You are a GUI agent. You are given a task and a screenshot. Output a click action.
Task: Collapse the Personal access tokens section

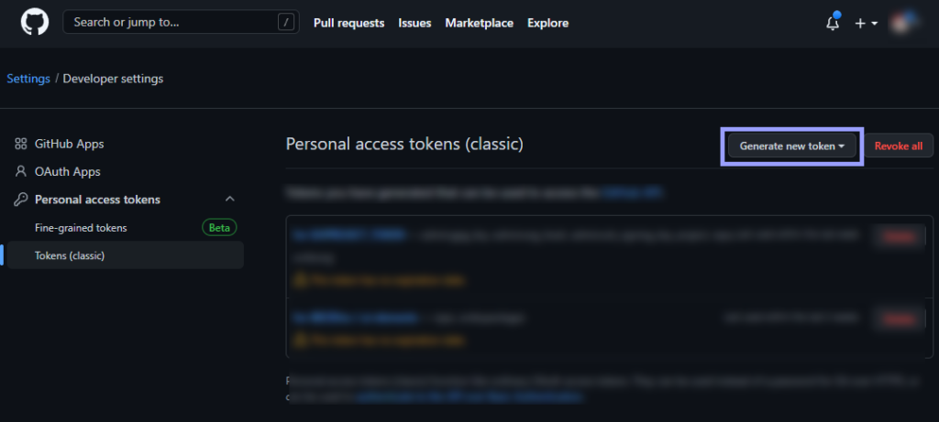pos(230,199)
